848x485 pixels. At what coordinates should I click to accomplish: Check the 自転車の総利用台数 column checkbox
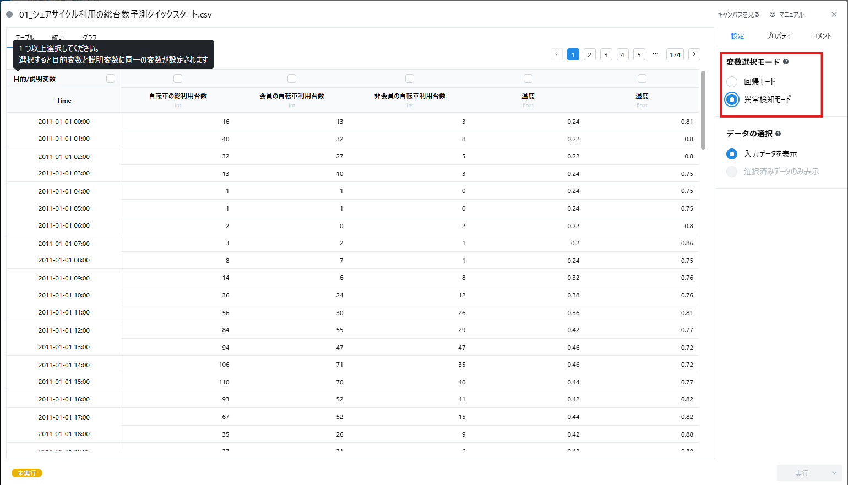click(x=178, y=79)
